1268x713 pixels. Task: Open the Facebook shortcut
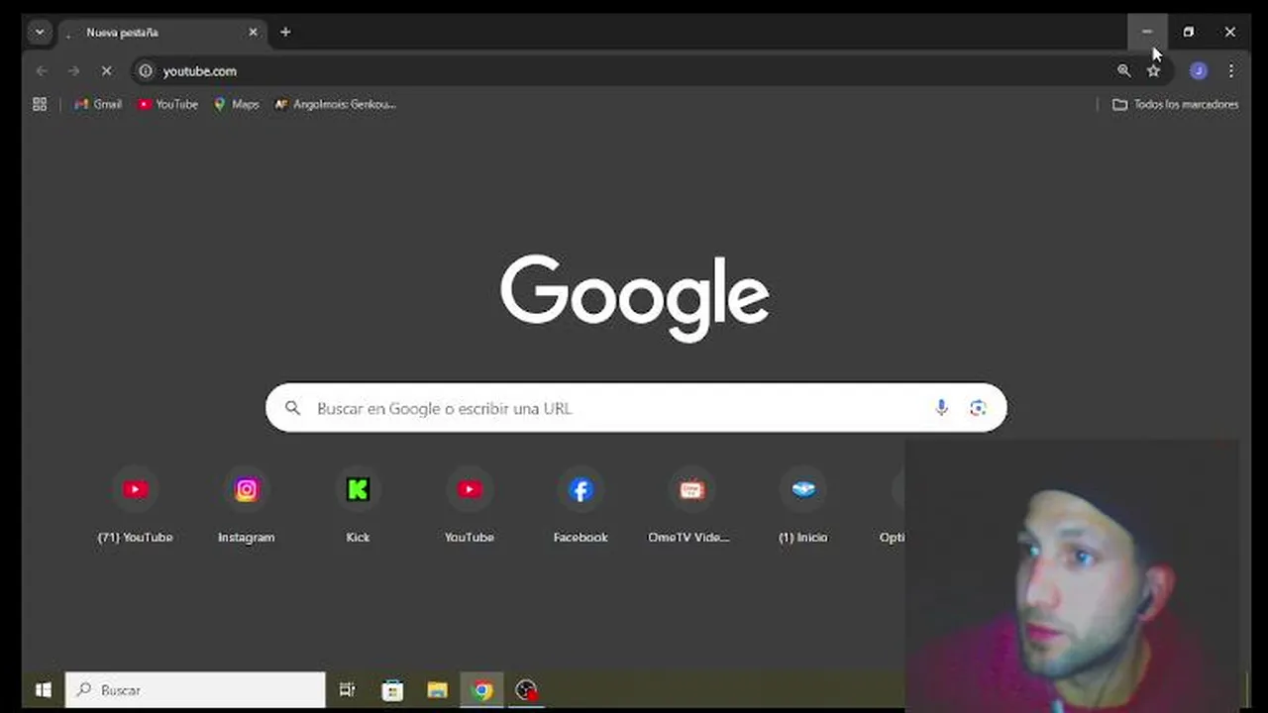(x=581, y=507)
